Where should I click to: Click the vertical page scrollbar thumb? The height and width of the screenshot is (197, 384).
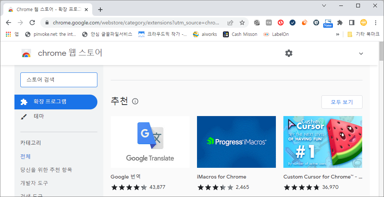coord(381,51)
